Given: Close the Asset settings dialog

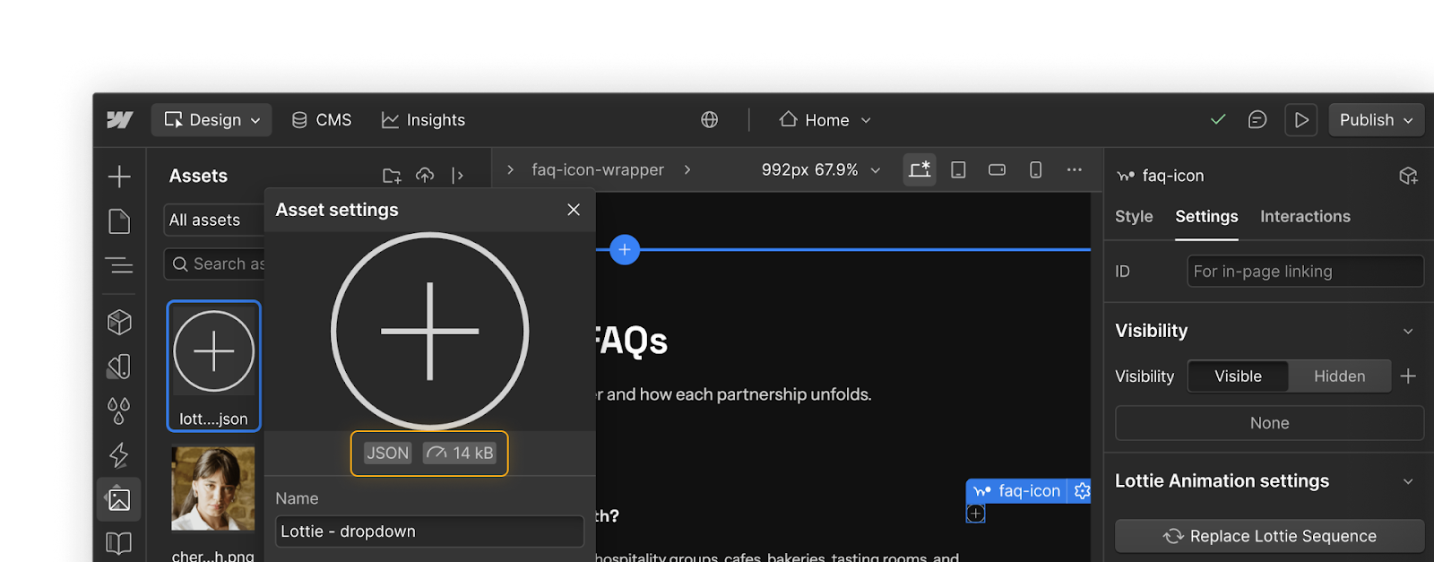Looking at the screenshot, I should tap(574, 210).
